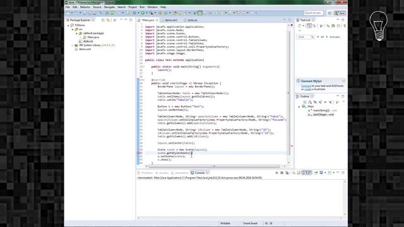Open the Window menu

point(152,7)
